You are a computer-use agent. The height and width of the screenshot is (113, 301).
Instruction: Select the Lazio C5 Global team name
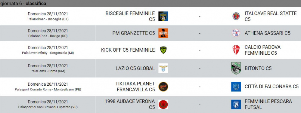pyautogui.click(x=135, y=69)
